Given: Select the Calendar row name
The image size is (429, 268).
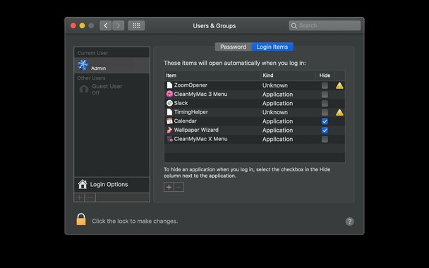Looking at the screenshot, I should point(186,121).
